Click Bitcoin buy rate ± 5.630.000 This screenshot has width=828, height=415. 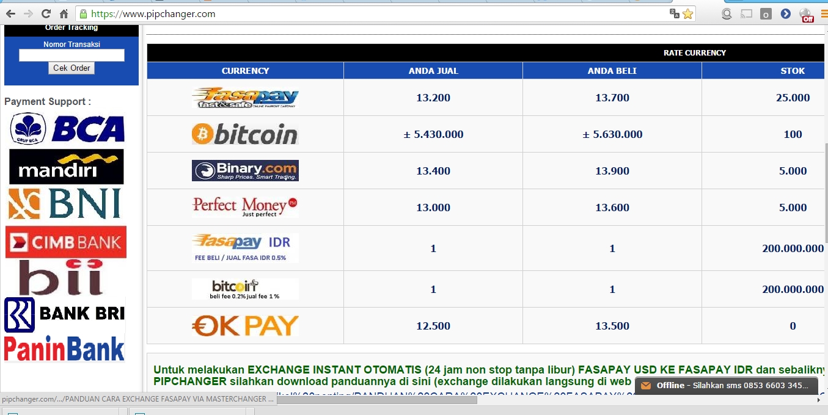tap(612, 134)
